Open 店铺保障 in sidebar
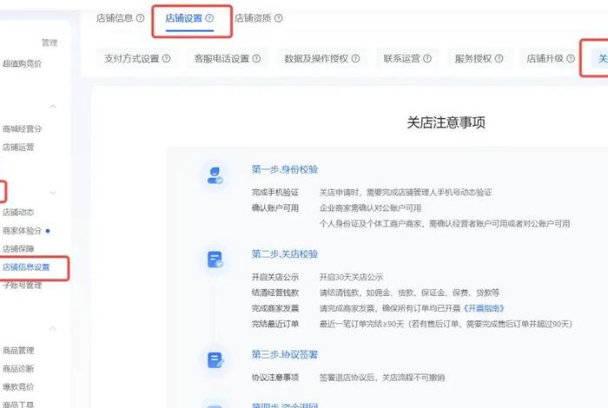The height and width of the screenshot is (408, 608). tap(18, 249)
